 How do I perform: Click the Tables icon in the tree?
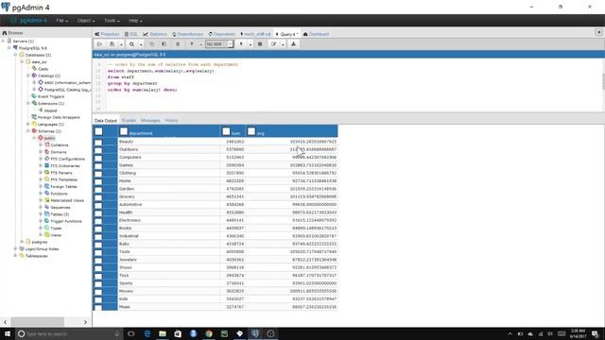coord(46,214)
